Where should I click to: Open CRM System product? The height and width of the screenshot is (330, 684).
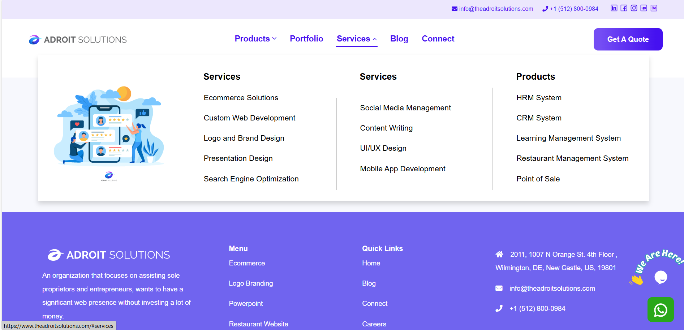pos(539,118)
